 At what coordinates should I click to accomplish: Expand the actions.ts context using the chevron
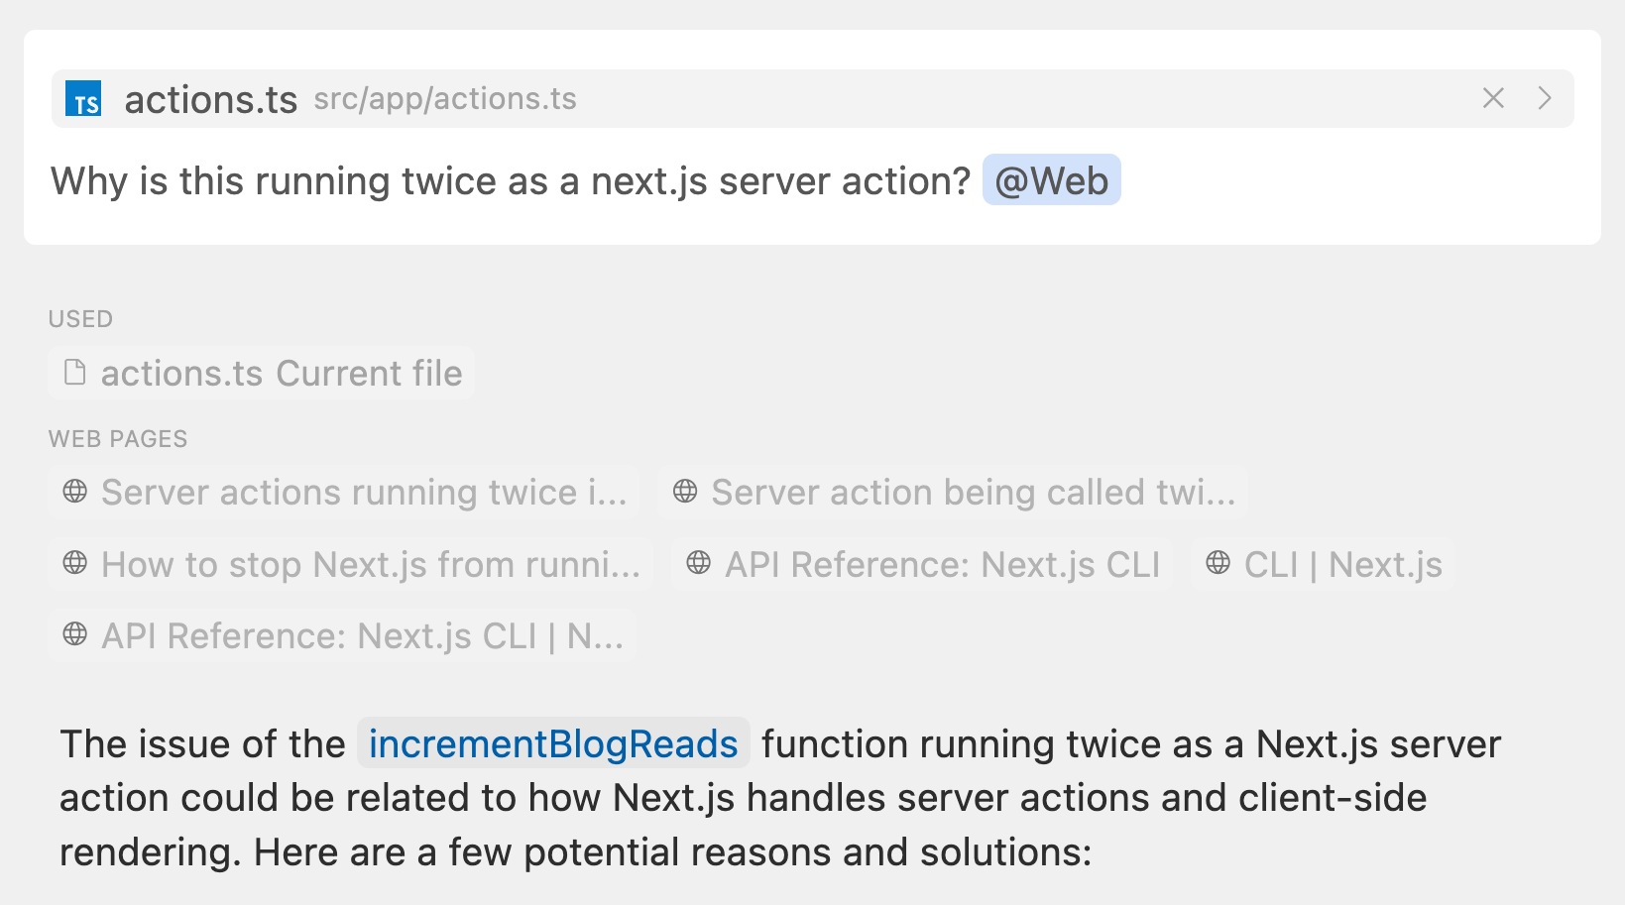click(x=1544, y=98)
